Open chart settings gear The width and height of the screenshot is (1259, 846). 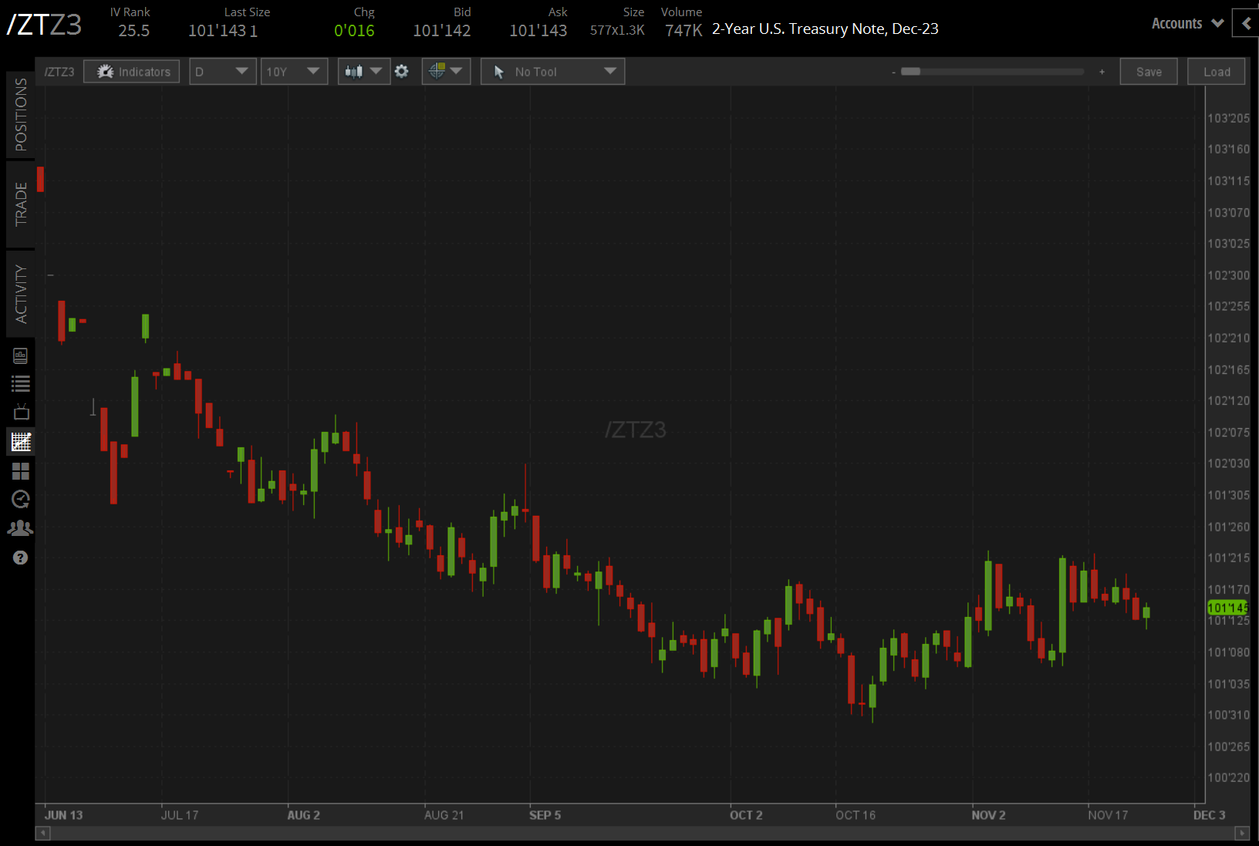point(402,72)
